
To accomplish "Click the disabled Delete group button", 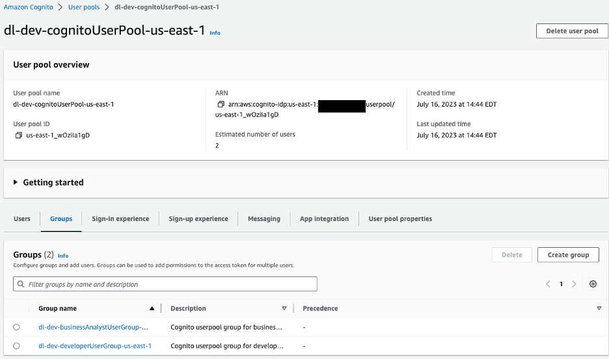I will click(512, 255).
